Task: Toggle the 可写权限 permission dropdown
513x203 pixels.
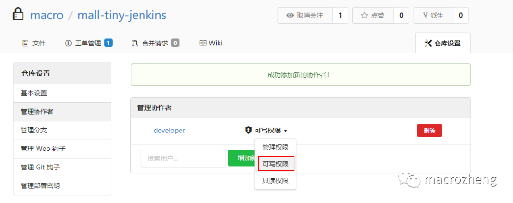Action: (266, 131)
